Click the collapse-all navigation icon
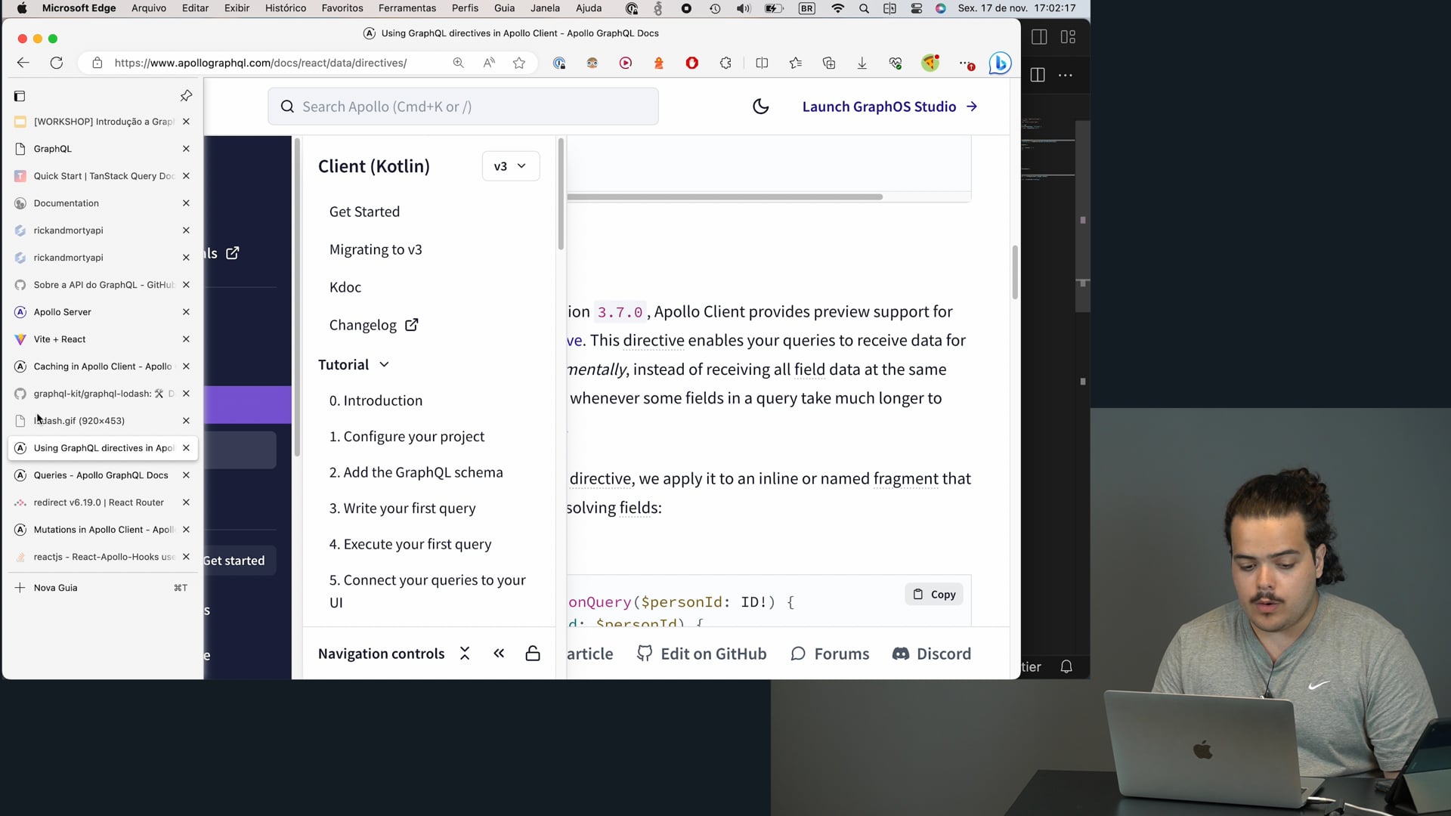Image resolution: width=1451 pixels, height=816 pixels. click(x=465, y=654)
